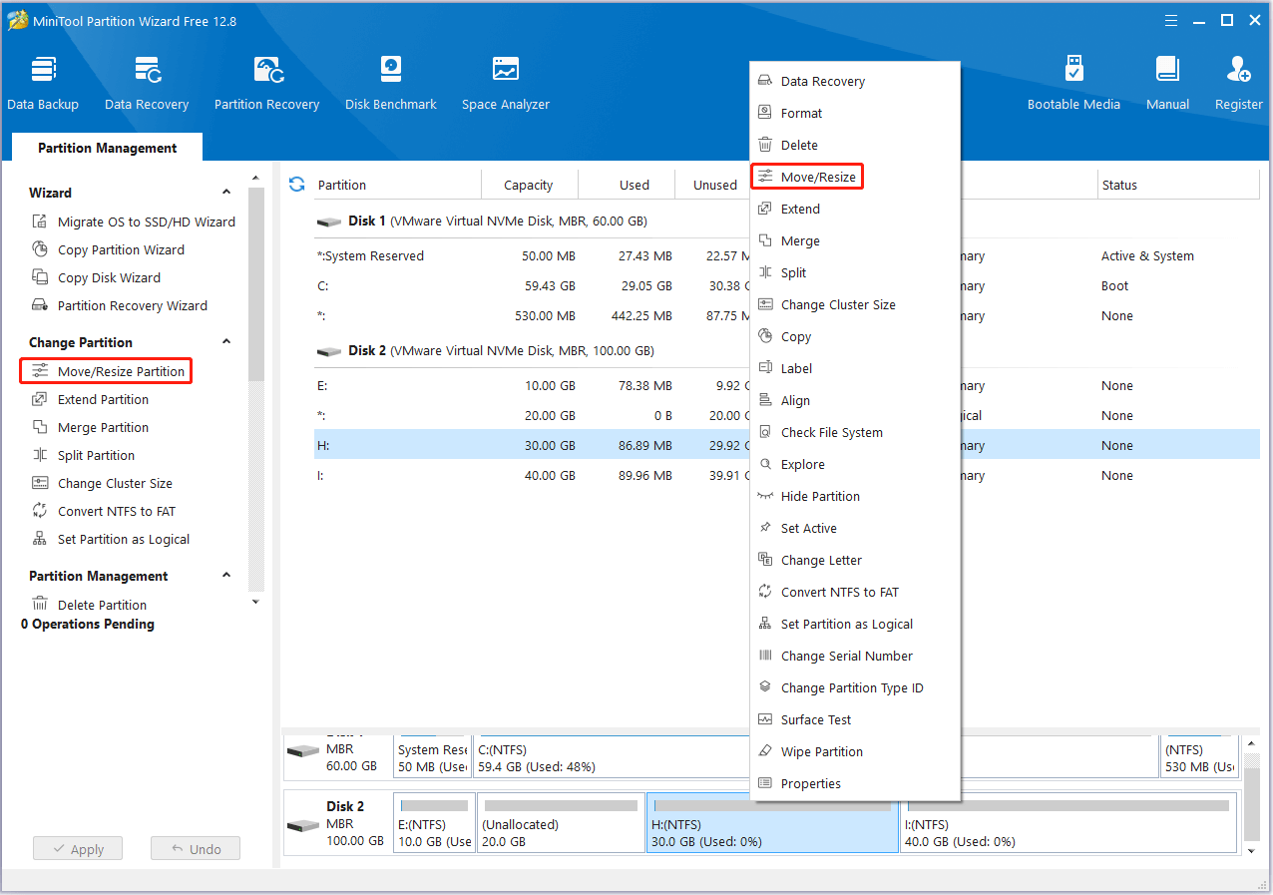Collapse the sidebar Partition Management section
The image size is (1273, 895).
226,576
